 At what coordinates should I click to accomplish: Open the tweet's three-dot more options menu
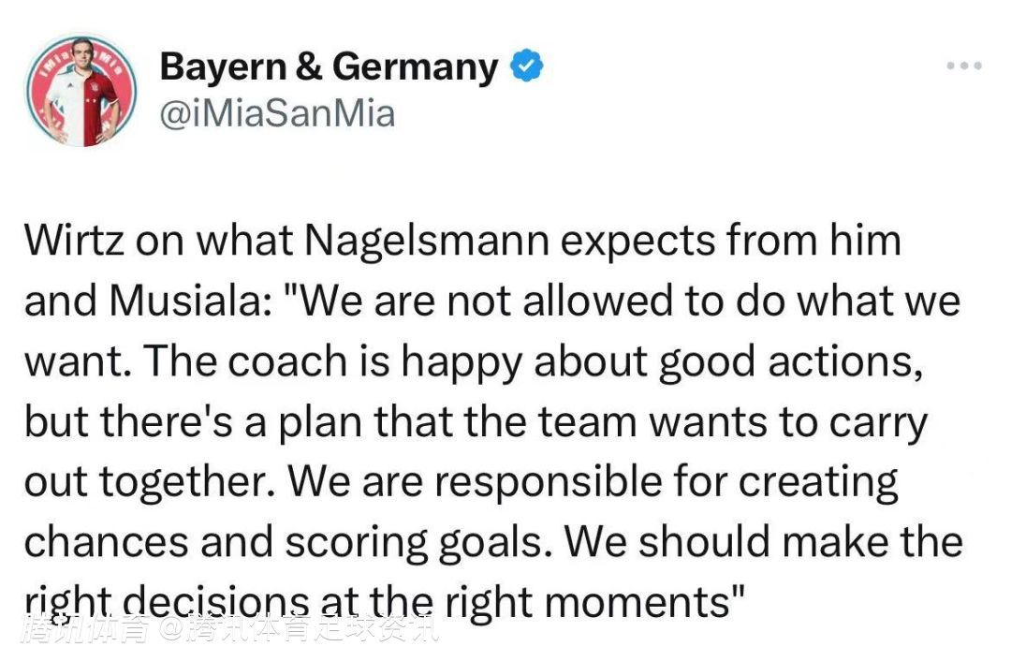[x=963, y=66]
